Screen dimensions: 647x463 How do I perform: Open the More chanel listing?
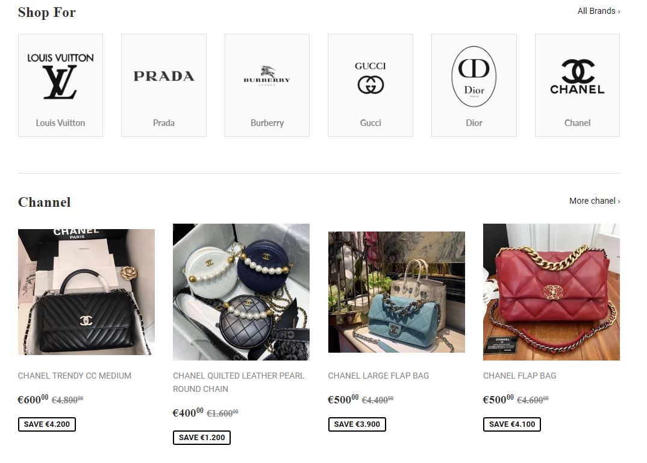(x=593, y=201)
